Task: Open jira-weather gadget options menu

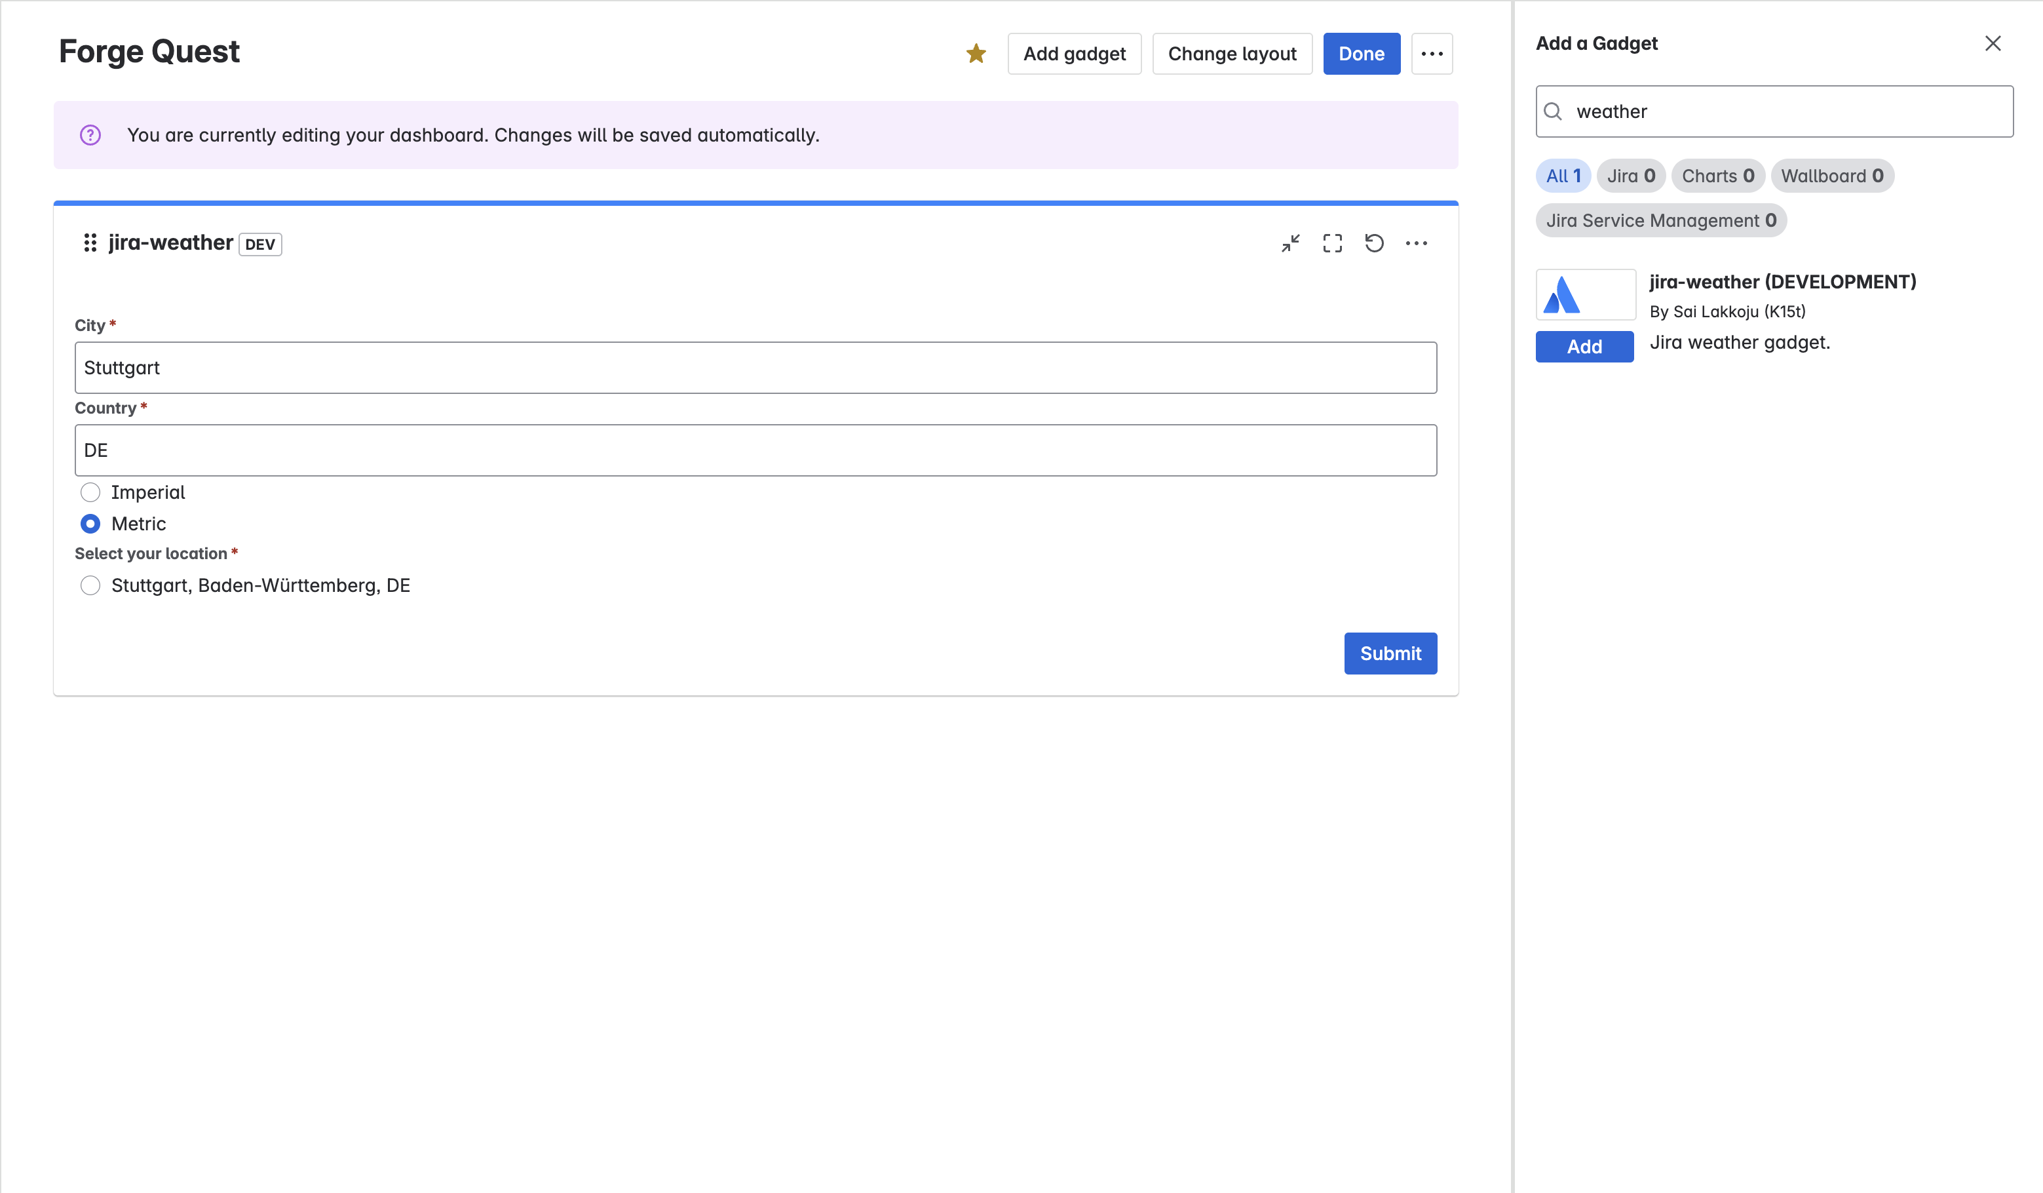Action: (1417, 243)
